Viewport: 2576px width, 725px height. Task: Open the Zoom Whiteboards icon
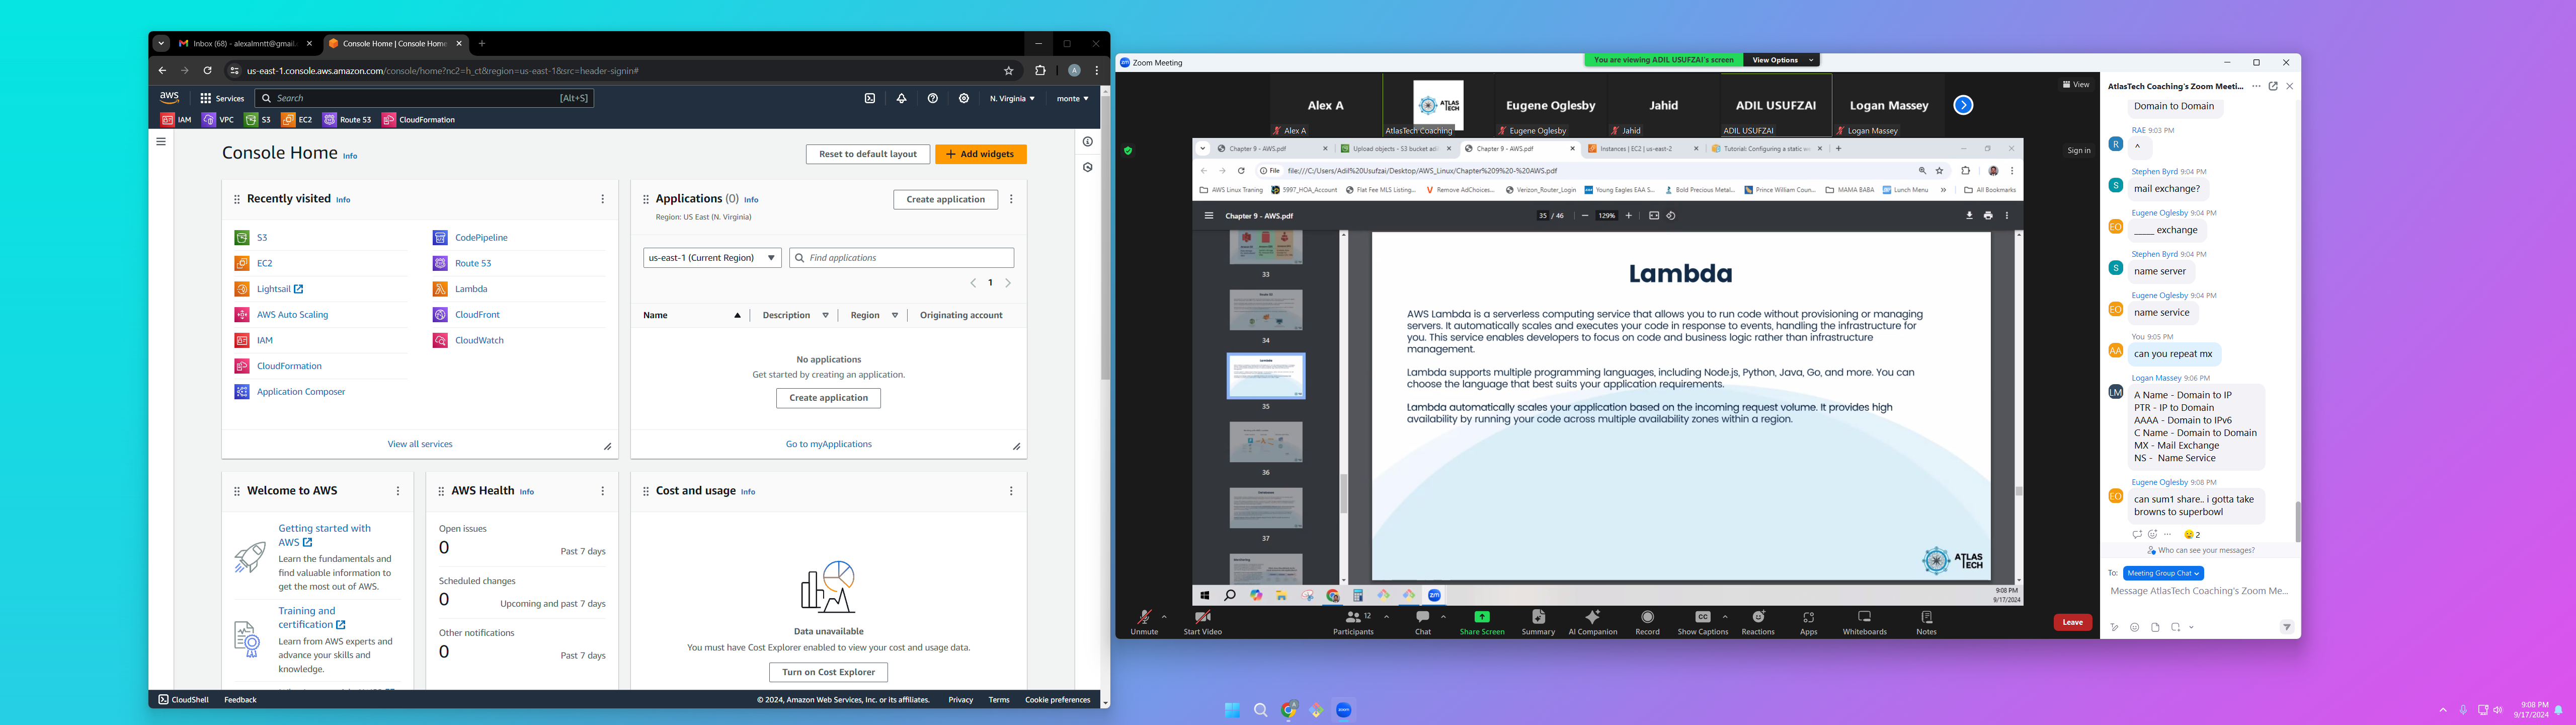coord(1864,618)
